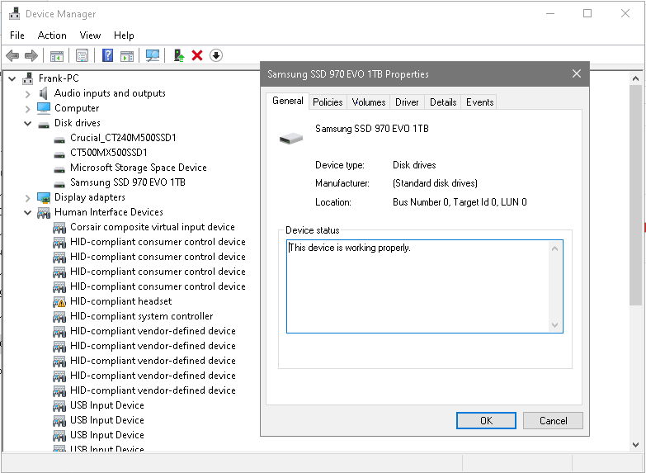
Task: Click Device status scroll up arrow
Action: pos(554,248)
